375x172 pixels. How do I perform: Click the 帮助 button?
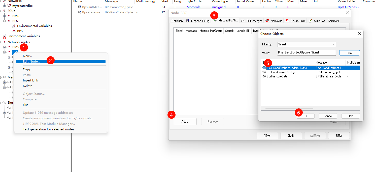point(339,136)
